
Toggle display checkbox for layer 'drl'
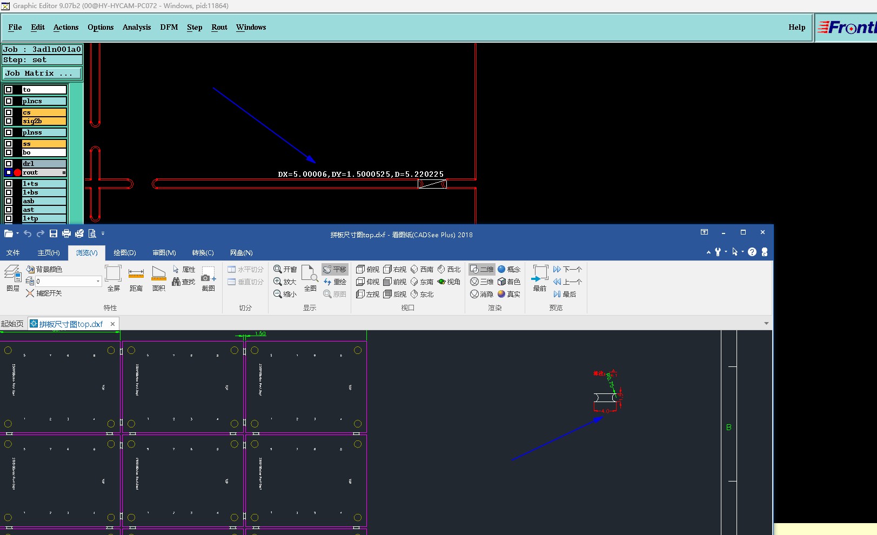pos(9,164)
